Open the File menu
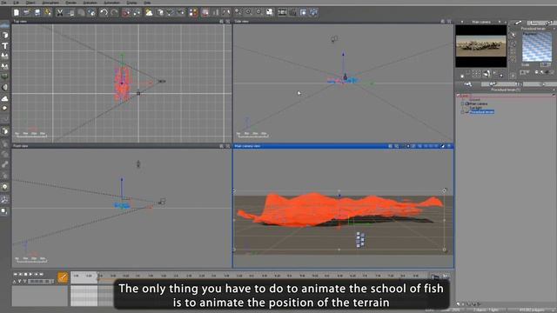Screen dimensions: 557x313 [x=4, y=3]
